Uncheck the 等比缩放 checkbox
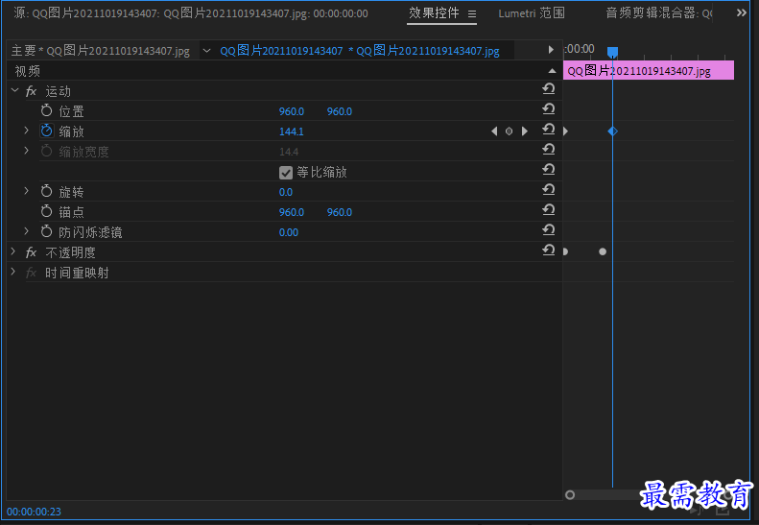 click(286, 173)
